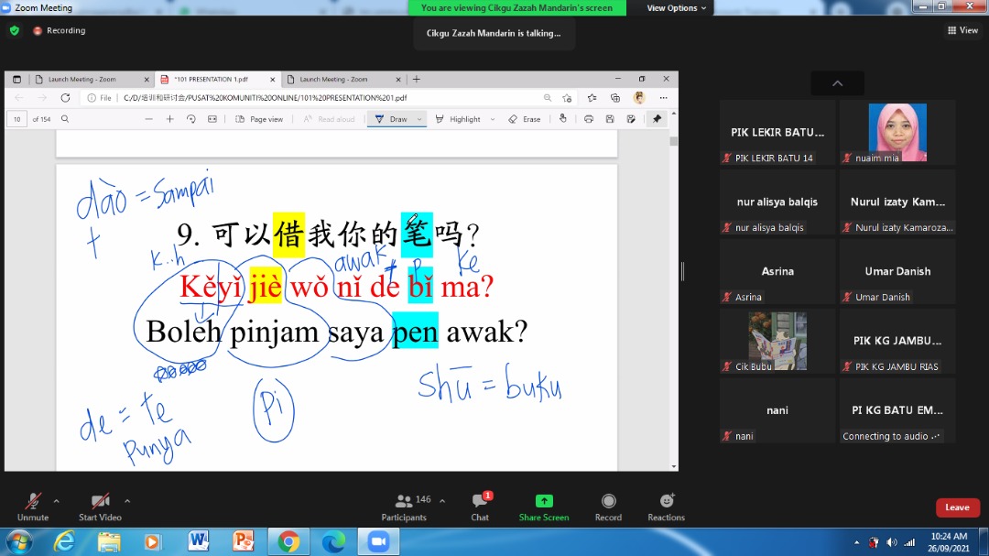Open Windows Explorer from the taskbar
The image size is (989, 556).
[x=109, y=542]
